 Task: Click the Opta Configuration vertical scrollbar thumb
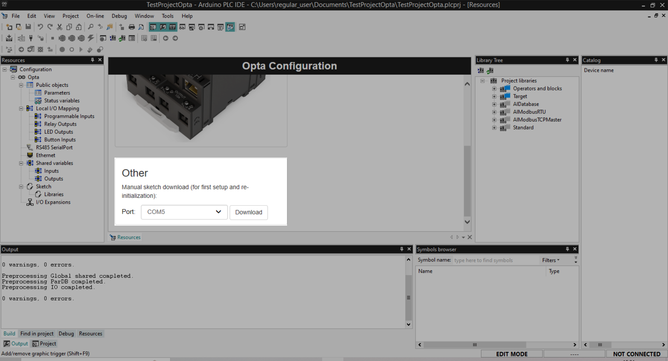[467, 180]
